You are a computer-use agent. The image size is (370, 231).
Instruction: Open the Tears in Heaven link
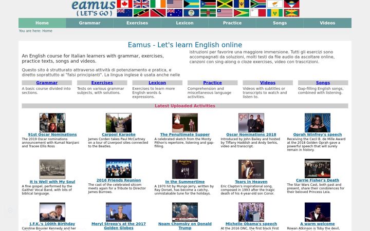251,182
